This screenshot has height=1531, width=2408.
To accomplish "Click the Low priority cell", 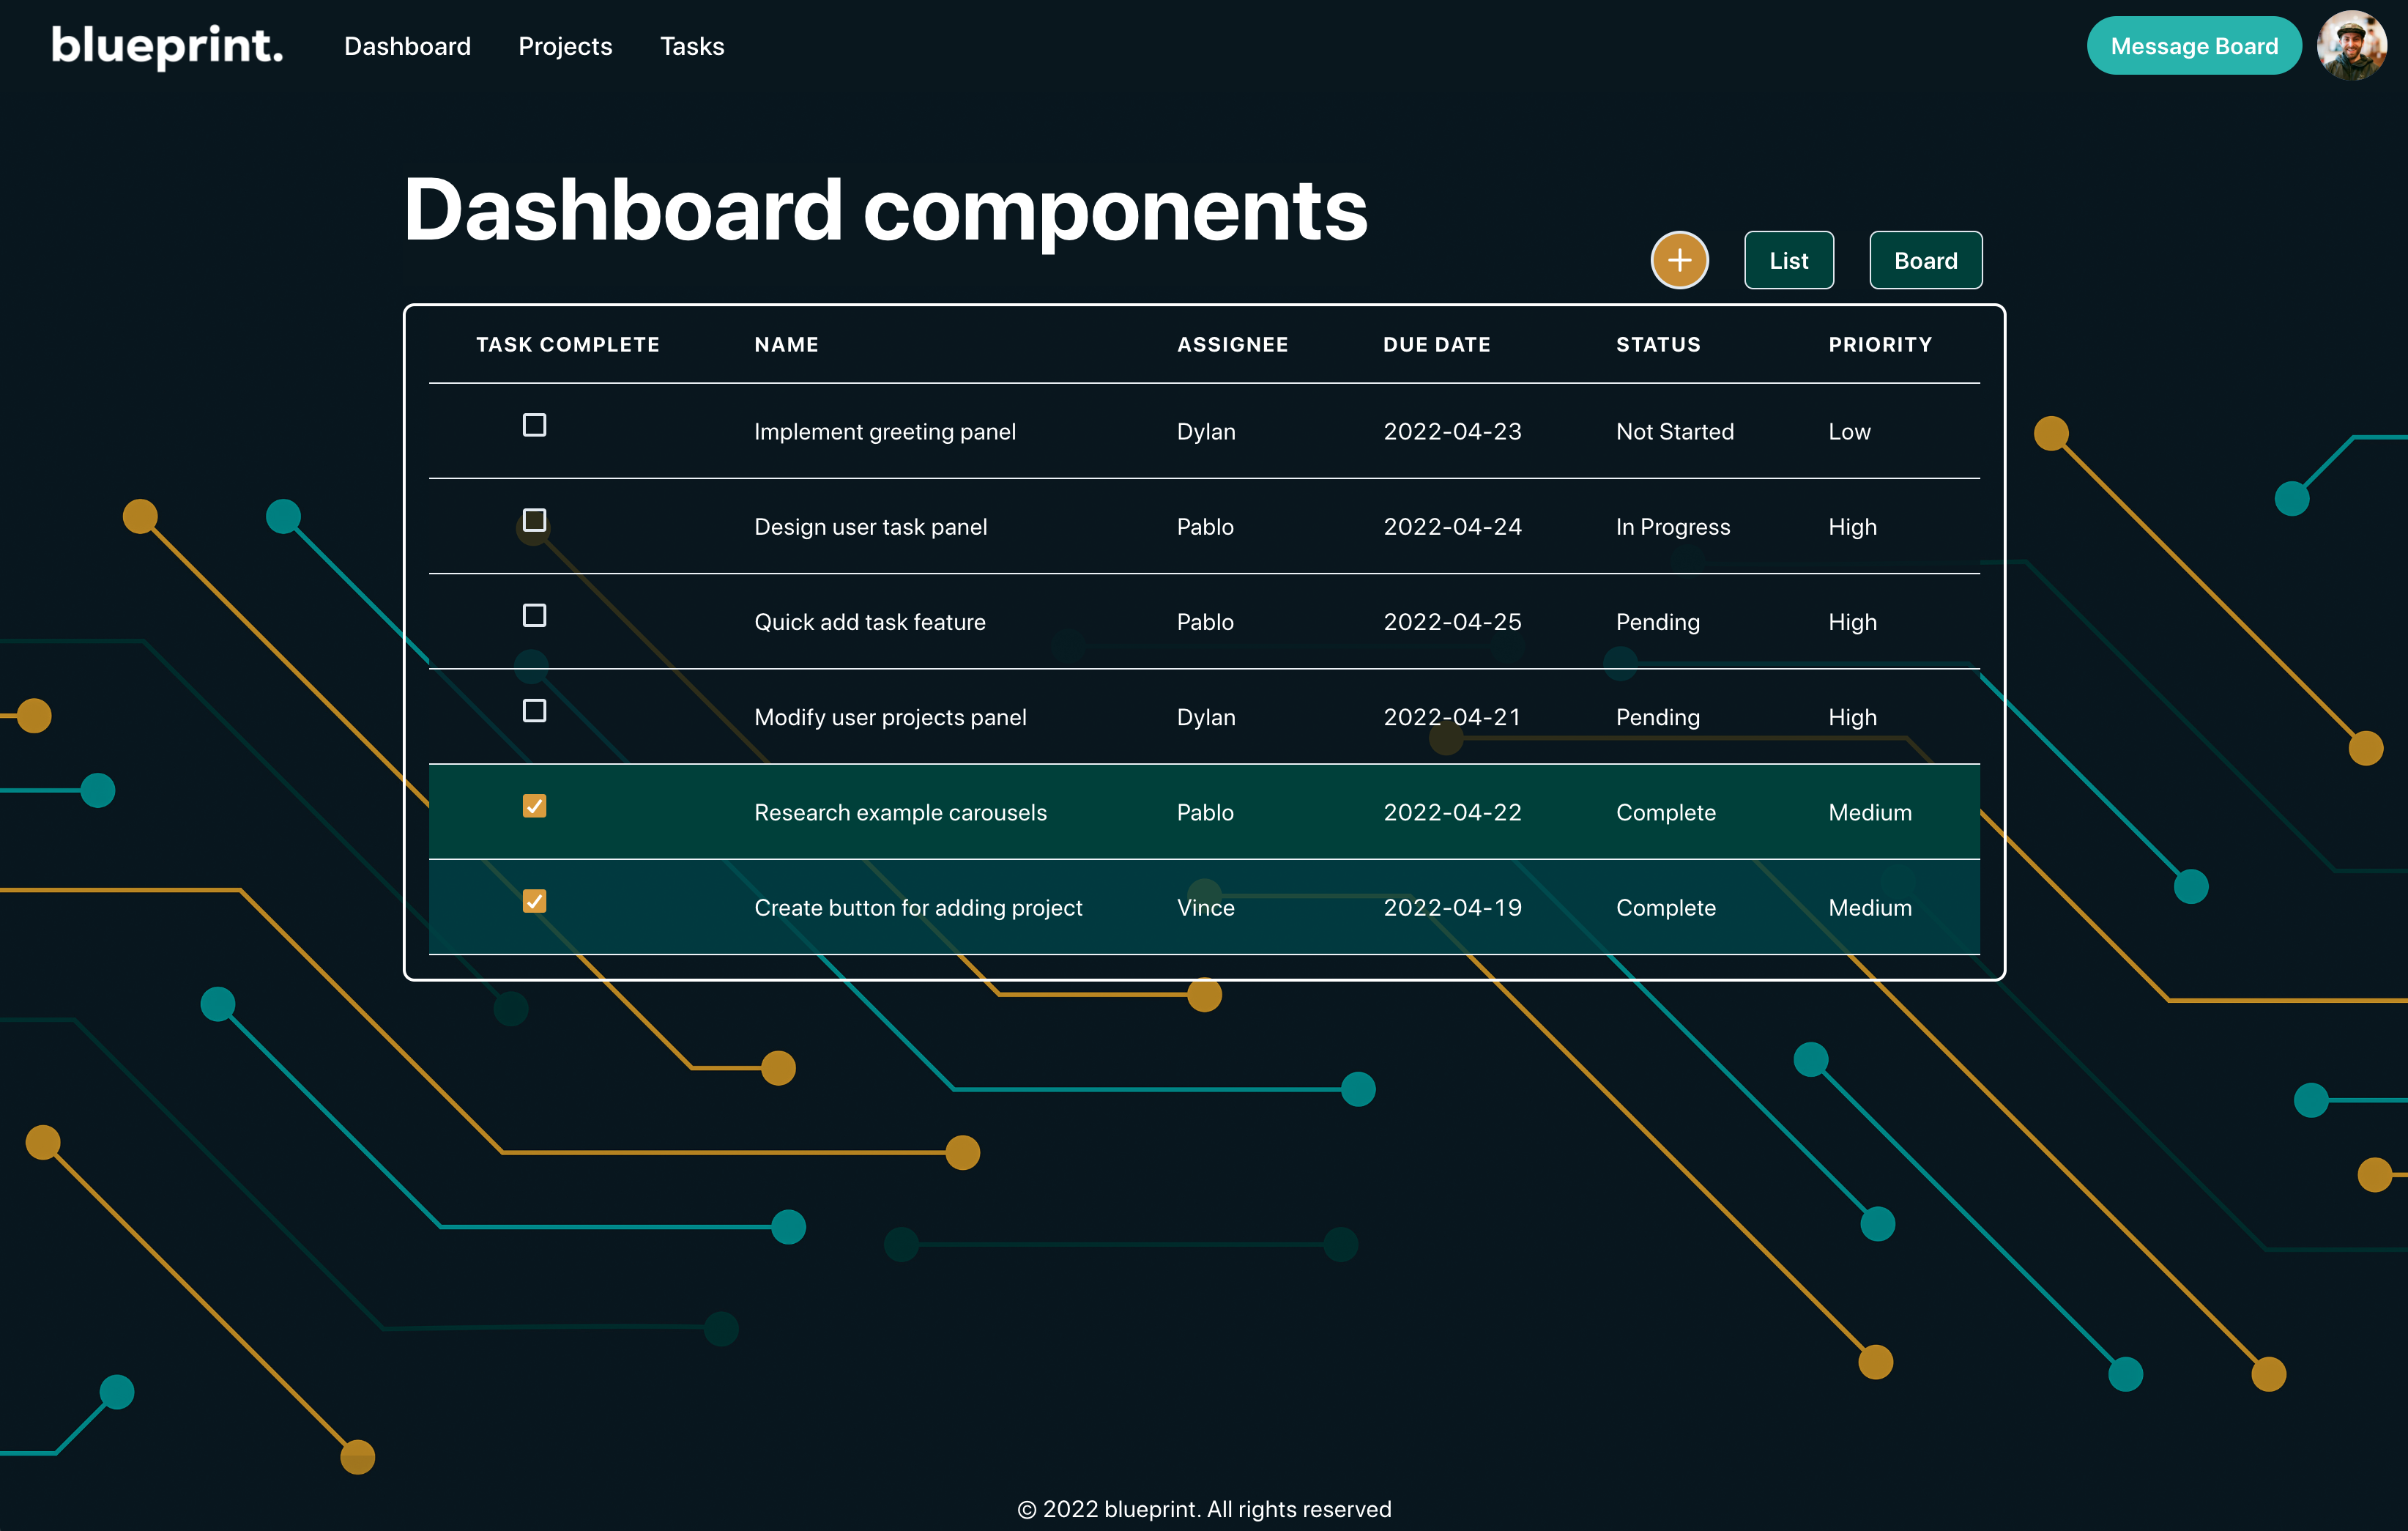I will (1849, 432).
